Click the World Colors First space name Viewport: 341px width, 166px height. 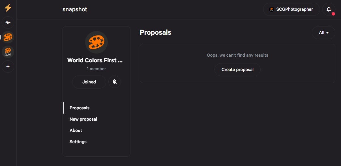tap(95, 60)
